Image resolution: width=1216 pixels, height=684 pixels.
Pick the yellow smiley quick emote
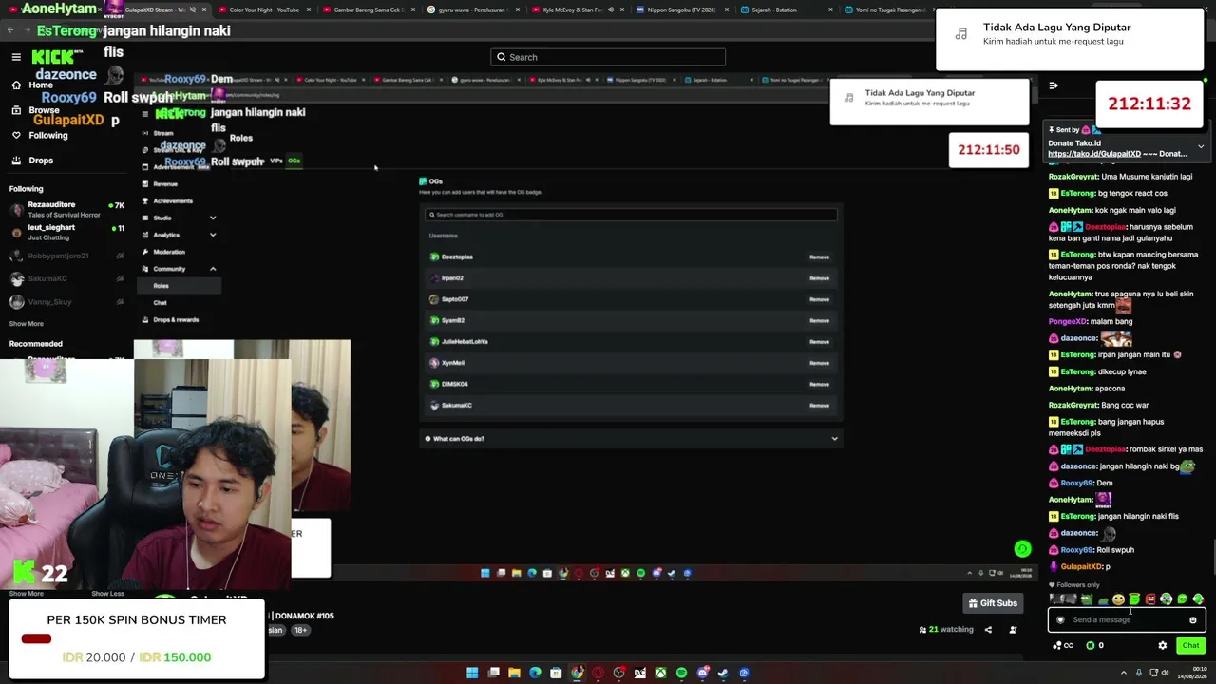[x=1119, y=599]
